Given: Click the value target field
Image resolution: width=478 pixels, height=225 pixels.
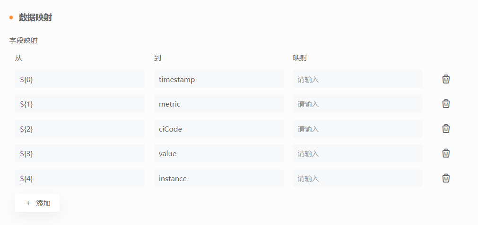Looking at the screenshot, I should (x=219, y=154).
